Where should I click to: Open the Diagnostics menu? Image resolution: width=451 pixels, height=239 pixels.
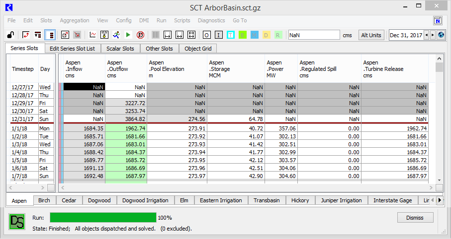(211, 20)
